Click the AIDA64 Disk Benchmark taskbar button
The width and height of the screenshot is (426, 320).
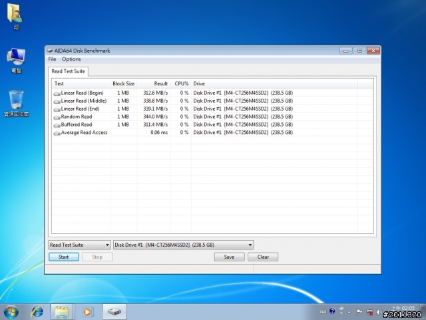point(114,312)
